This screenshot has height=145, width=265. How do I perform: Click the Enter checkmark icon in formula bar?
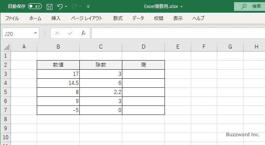click(x=70, y=33)
